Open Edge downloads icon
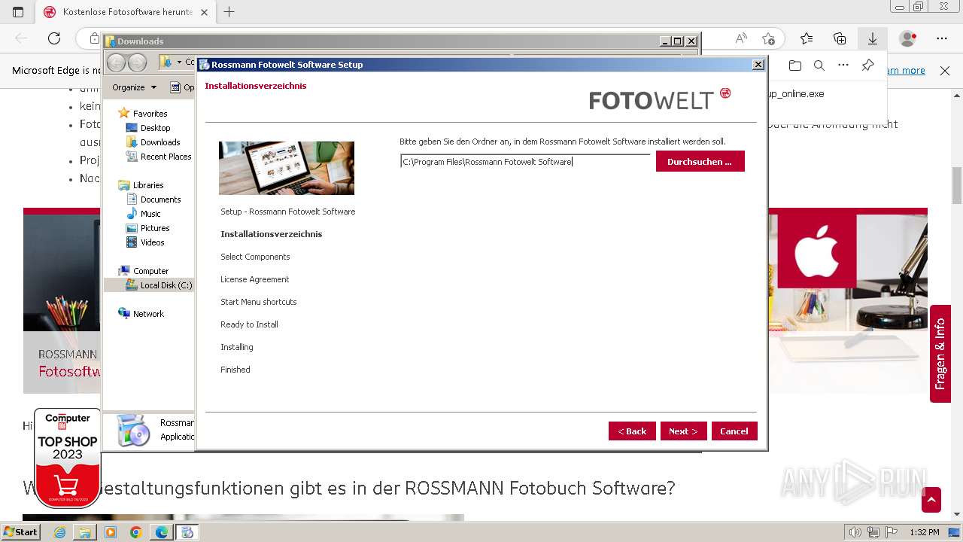Image resolution: width=963 pixels, height=542 pixels. pyautogui.click(x=873, y=38)
